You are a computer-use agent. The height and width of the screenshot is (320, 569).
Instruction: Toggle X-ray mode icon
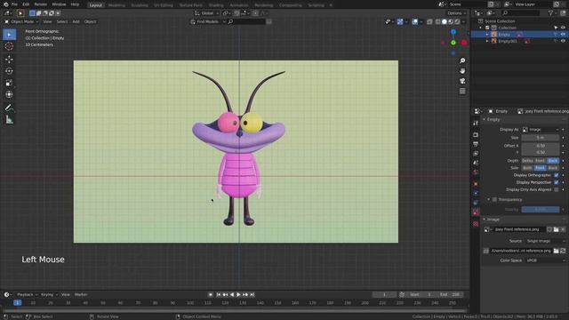click(429, 21)
